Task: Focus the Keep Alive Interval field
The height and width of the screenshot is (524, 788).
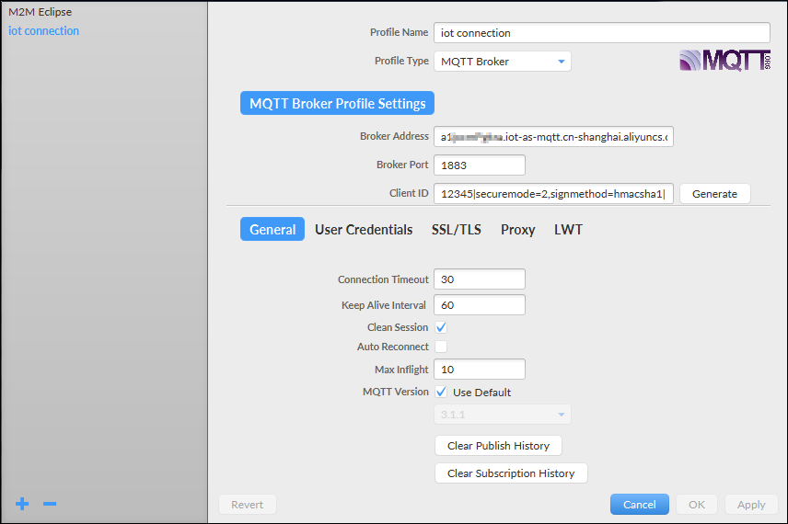Action: [x=480, y=304]
